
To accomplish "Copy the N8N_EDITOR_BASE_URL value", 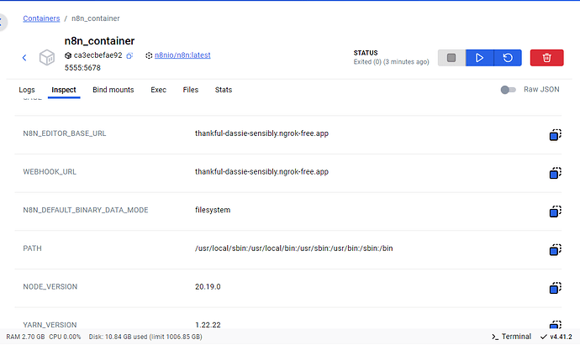I will (x=556, y=135).
